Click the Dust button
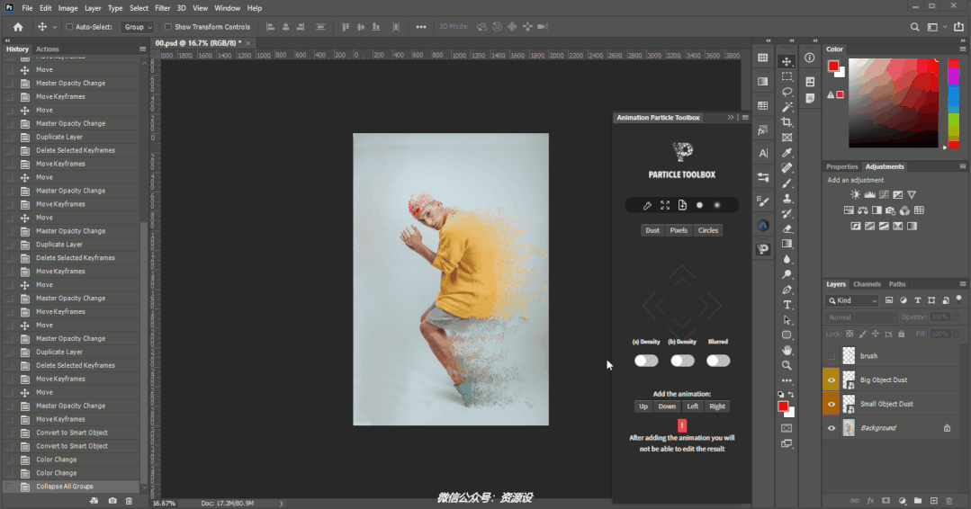Screen dimensions: 971x509 (x=652, y=230)
